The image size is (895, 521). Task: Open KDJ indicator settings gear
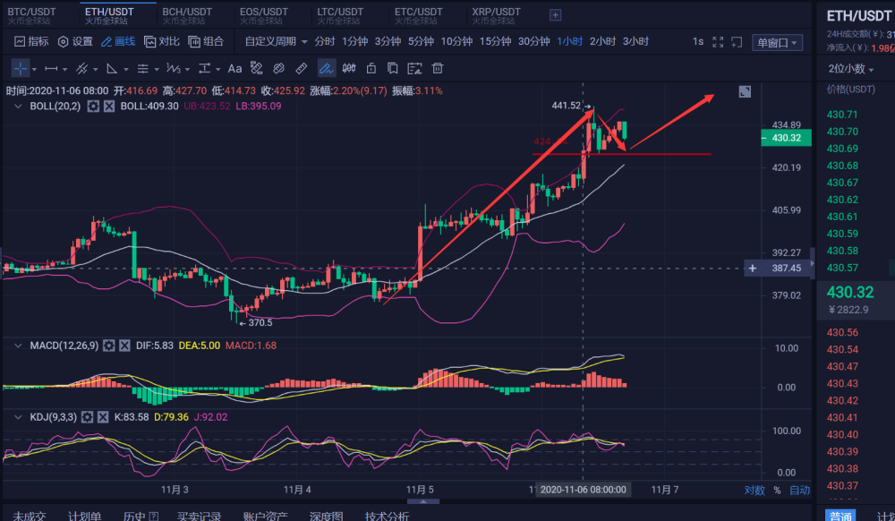pyautogui.click(x=87, y=417)
